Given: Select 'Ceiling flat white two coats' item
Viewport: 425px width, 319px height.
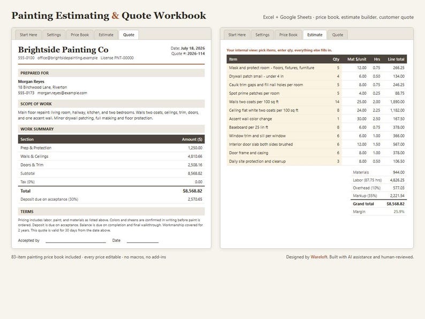Looking at the screenshot, I should coord(264,110).
